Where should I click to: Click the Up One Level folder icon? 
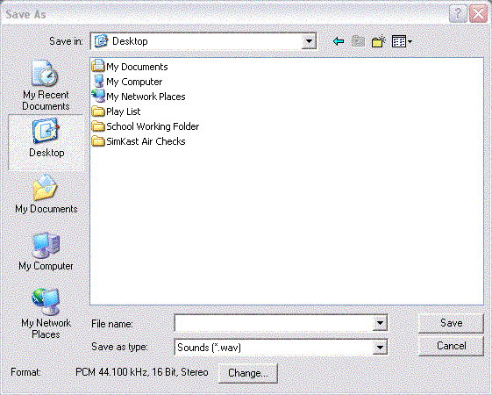358,41
